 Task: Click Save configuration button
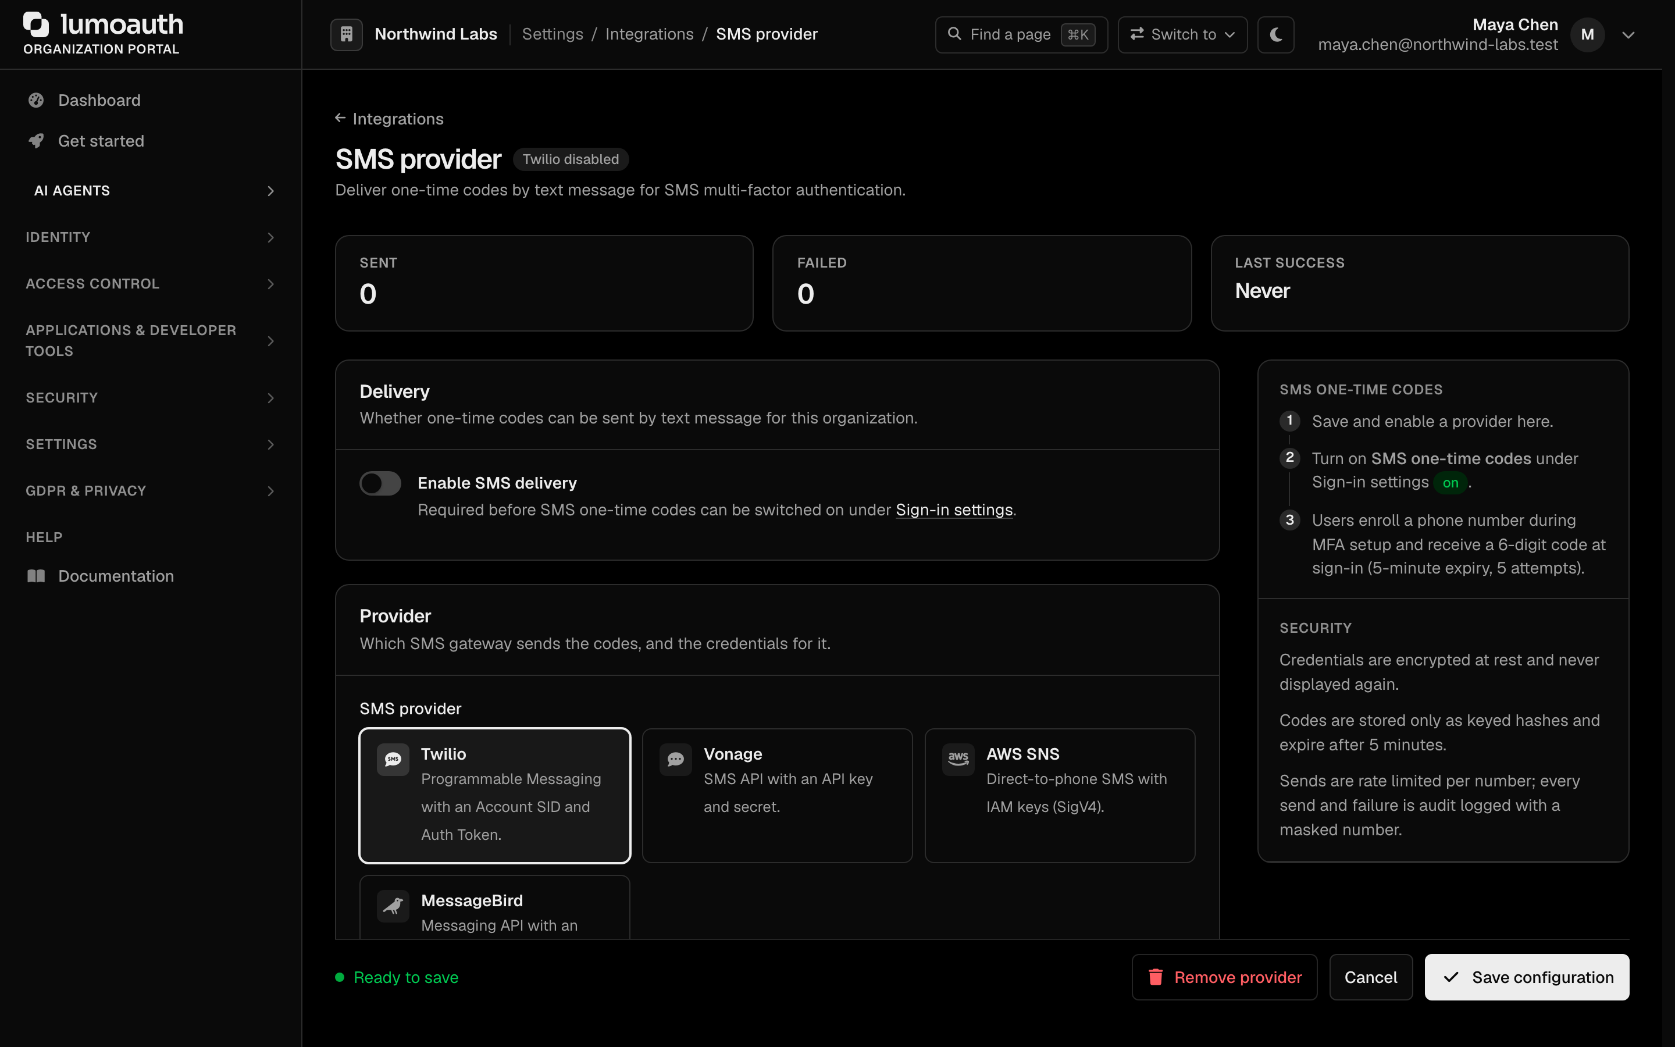click(1526, 977)
